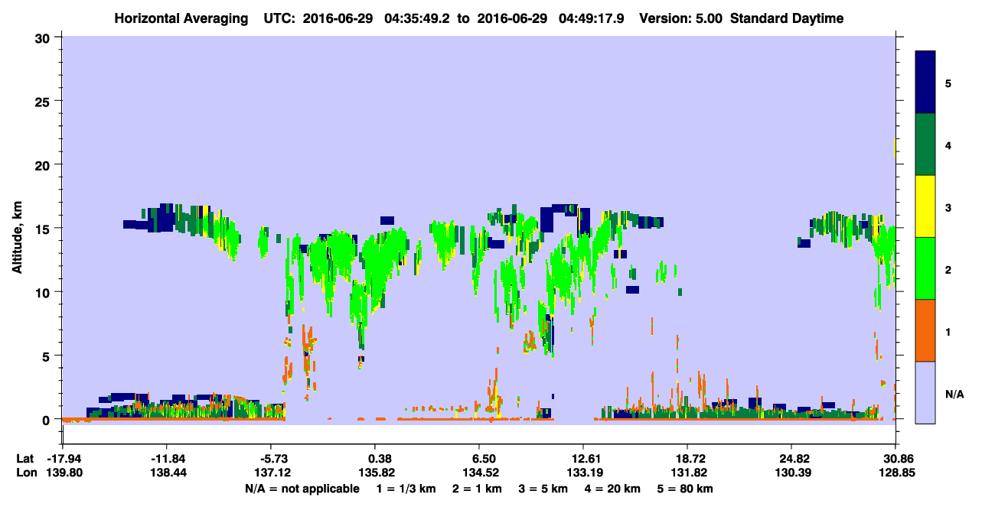995x510 pixels.
Task: Click the longitude value 135.82
Action: click(375, 473)
